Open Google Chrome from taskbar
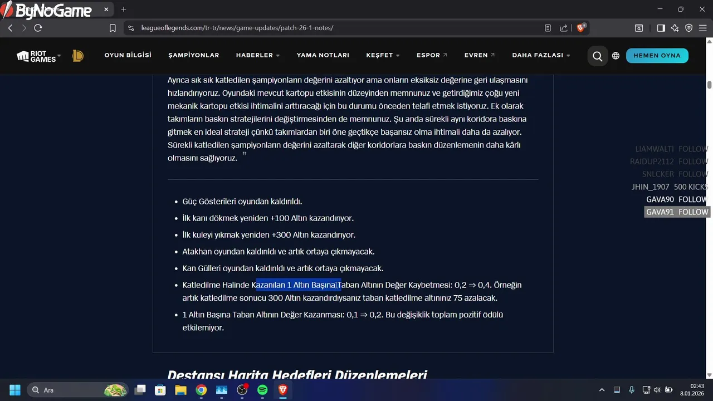713x401 pixels. click(201, 390)
